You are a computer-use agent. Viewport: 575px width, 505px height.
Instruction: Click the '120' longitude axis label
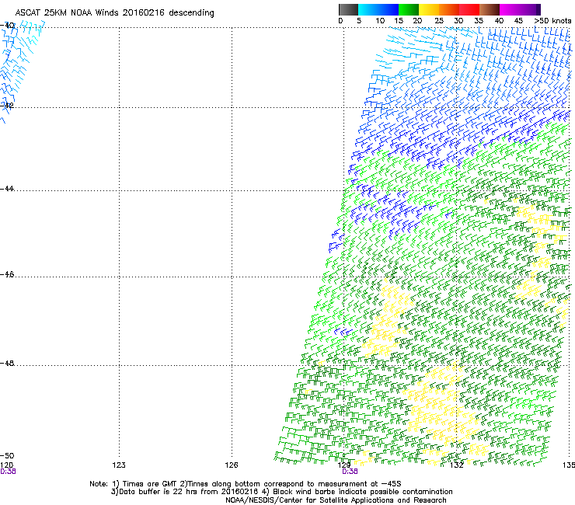[x=6, y=465]
